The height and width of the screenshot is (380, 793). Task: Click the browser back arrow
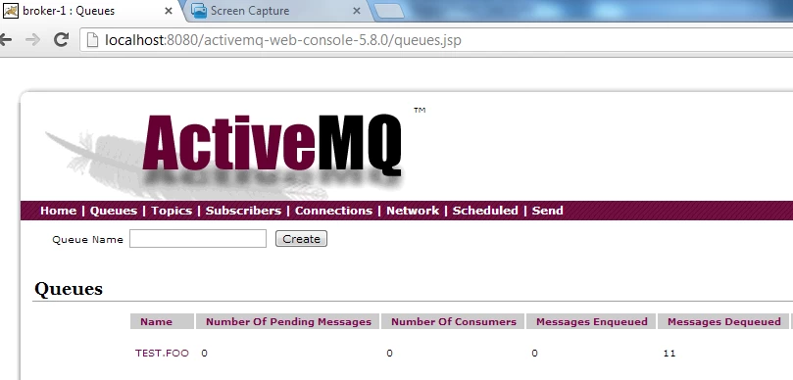(x=5, y=39)
